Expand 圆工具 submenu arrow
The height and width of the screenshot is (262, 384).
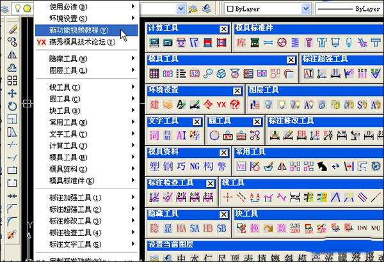click(x=133, y=98)
